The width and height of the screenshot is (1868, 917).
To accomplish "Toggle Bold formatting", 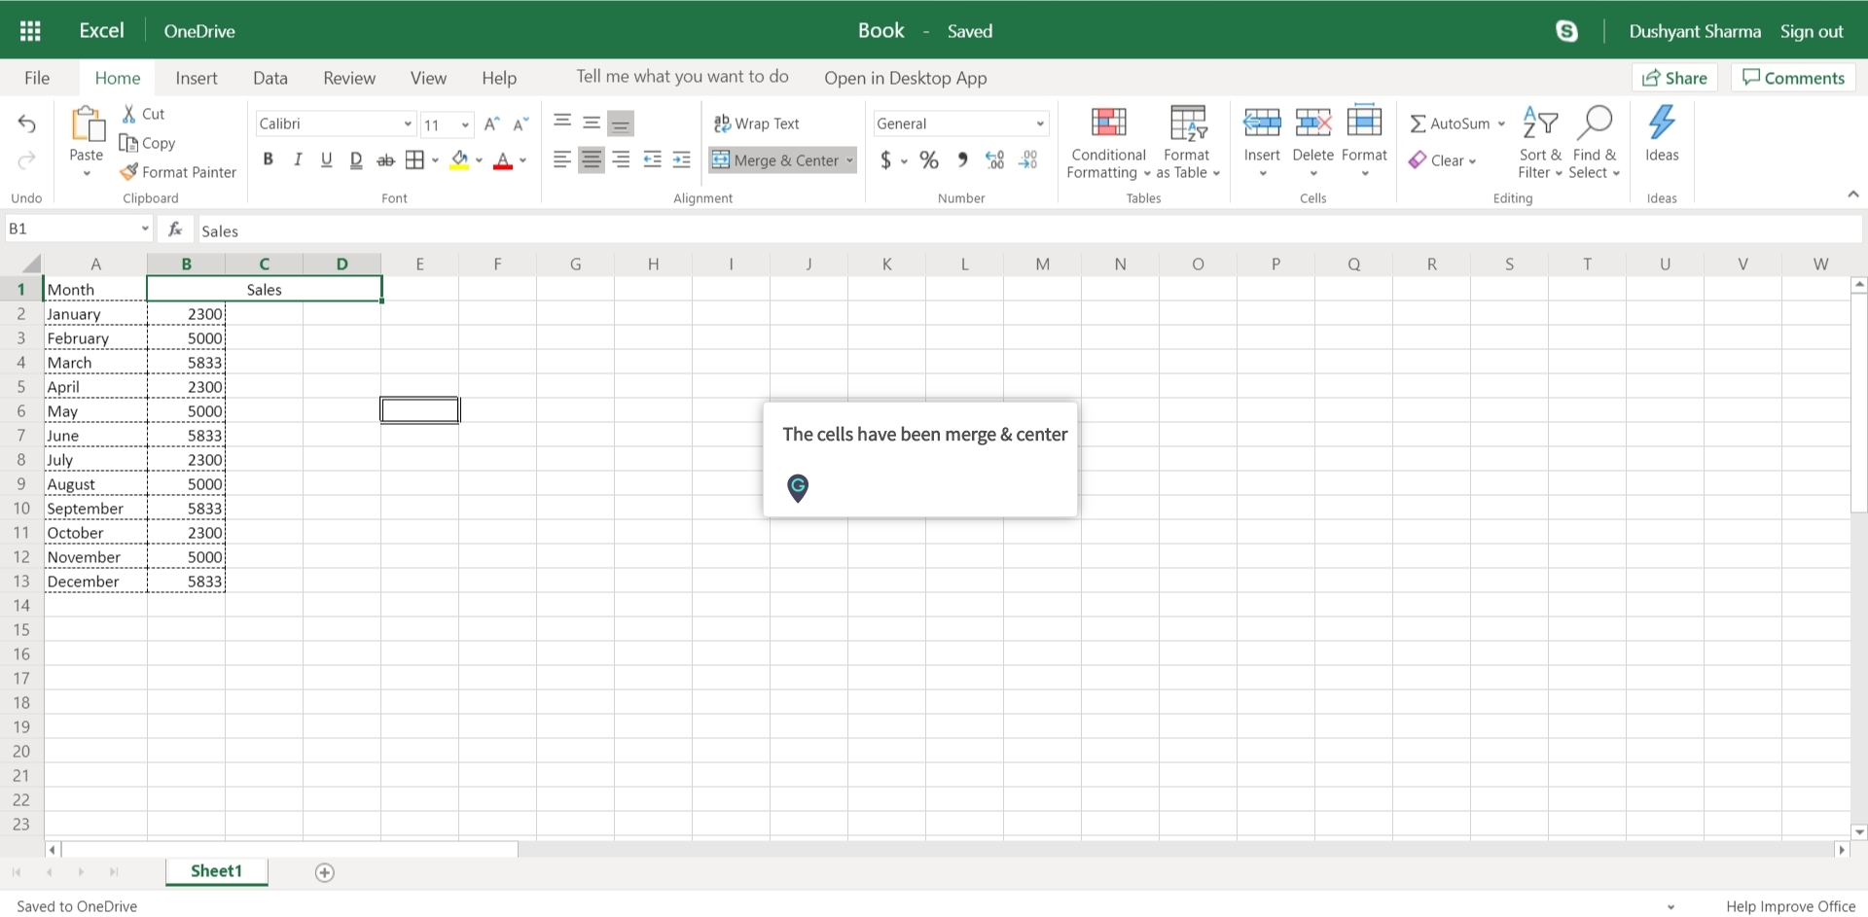I will click(x=268, y=160).
